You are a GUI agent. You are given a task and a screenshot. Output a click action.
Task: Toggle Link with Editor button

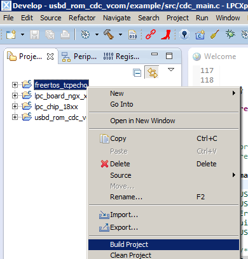(x=152, y=72)
